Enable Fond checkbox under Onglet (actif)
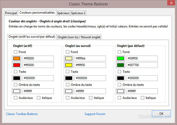The height and width of the screenshot is (125, 177). point(16,52)
